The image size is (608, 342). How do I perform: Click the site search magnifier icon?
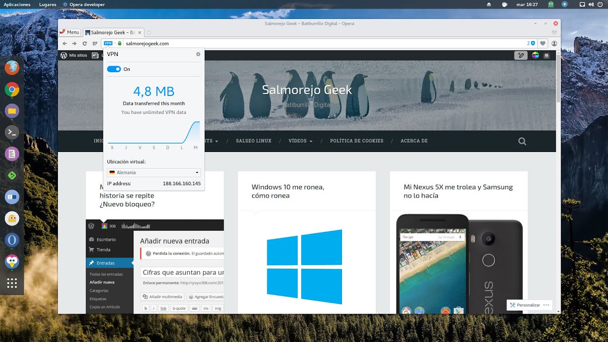pos(522,141)
